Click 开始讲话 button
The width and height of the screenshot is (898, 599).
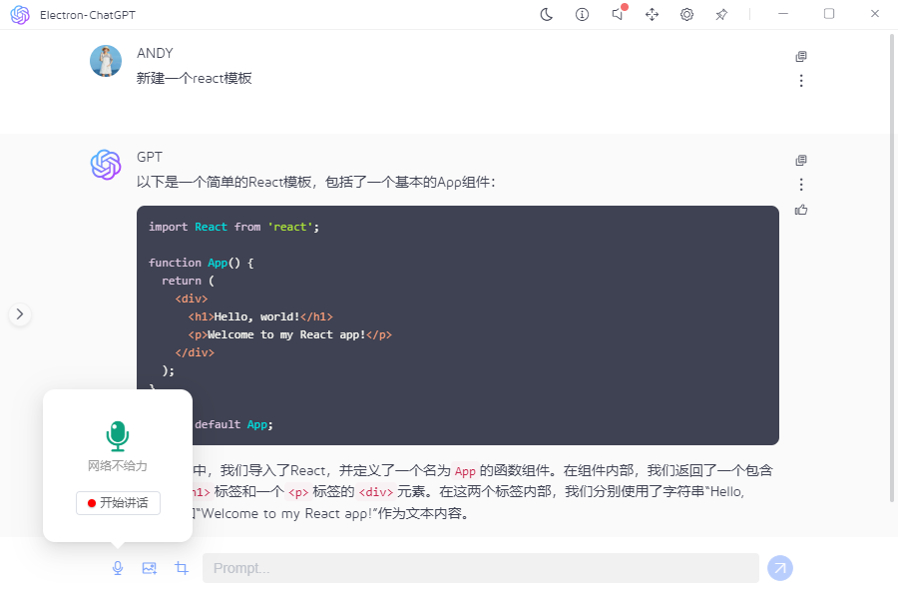(118, 503)
